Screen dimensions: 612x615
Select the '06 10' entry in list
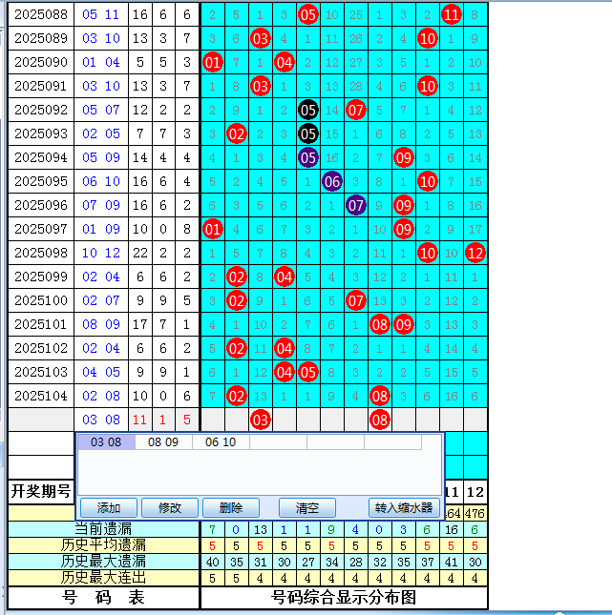[x=221, y=442]
